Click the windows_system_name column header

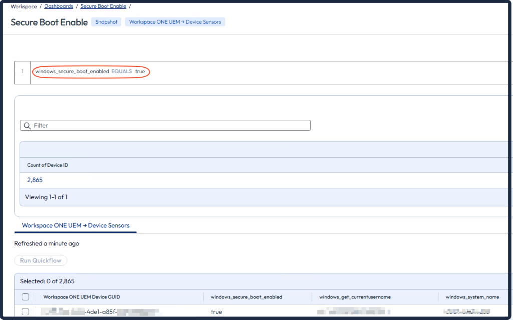pyautogui.click(x=472, y=297)
